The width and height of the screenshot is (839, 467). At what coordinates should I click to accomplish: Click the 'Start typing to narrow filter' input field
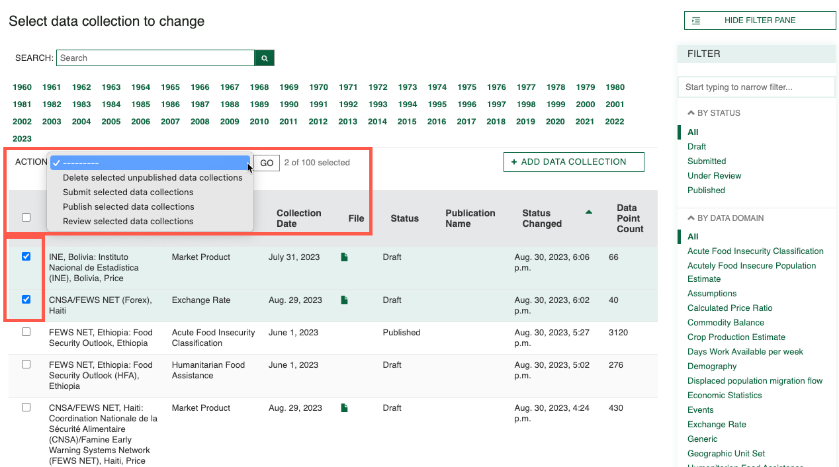756,87
